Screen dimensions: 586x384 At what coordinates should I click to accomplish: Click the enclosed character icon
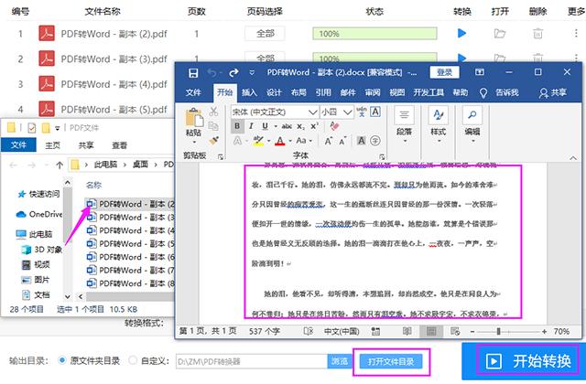(x=375, y=141)
